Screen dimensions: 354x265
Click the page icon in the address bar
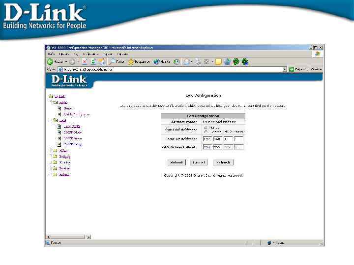[60, 69]
